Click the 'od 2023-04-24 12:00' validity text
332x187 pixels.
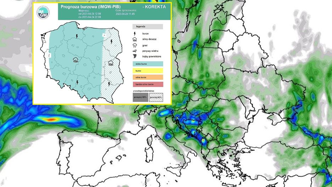[x=90, y=14]
